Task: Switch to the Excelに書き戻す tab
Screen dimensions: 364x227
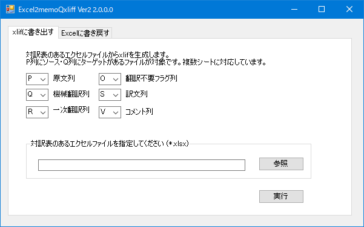Action: pyautogui.click(x=85, y=33)
